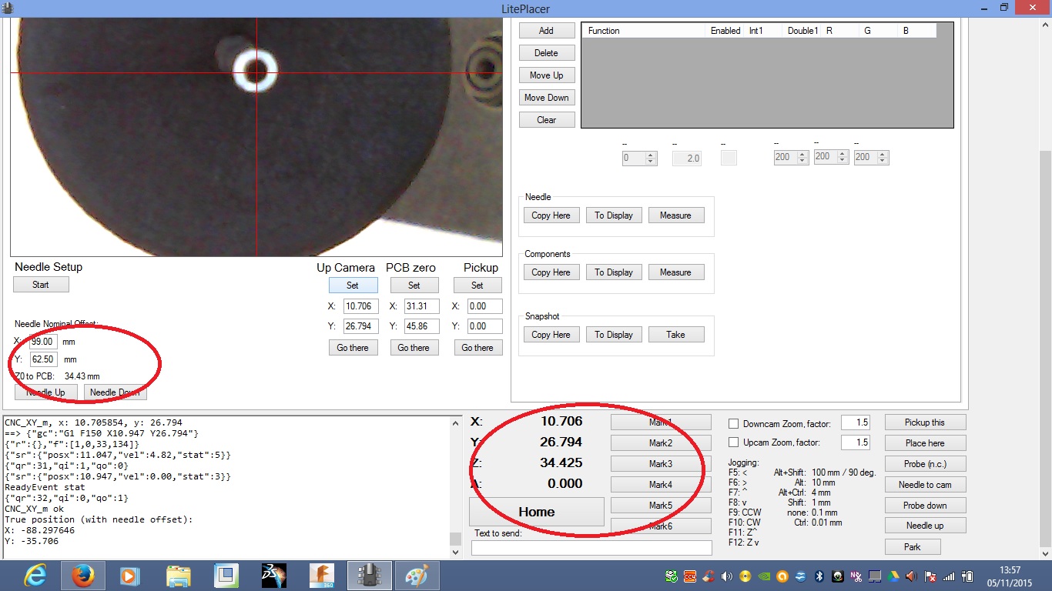This screenshot has width=1052, height=591.
Task: Set the Pickup position
Action: tap(477, 285)
